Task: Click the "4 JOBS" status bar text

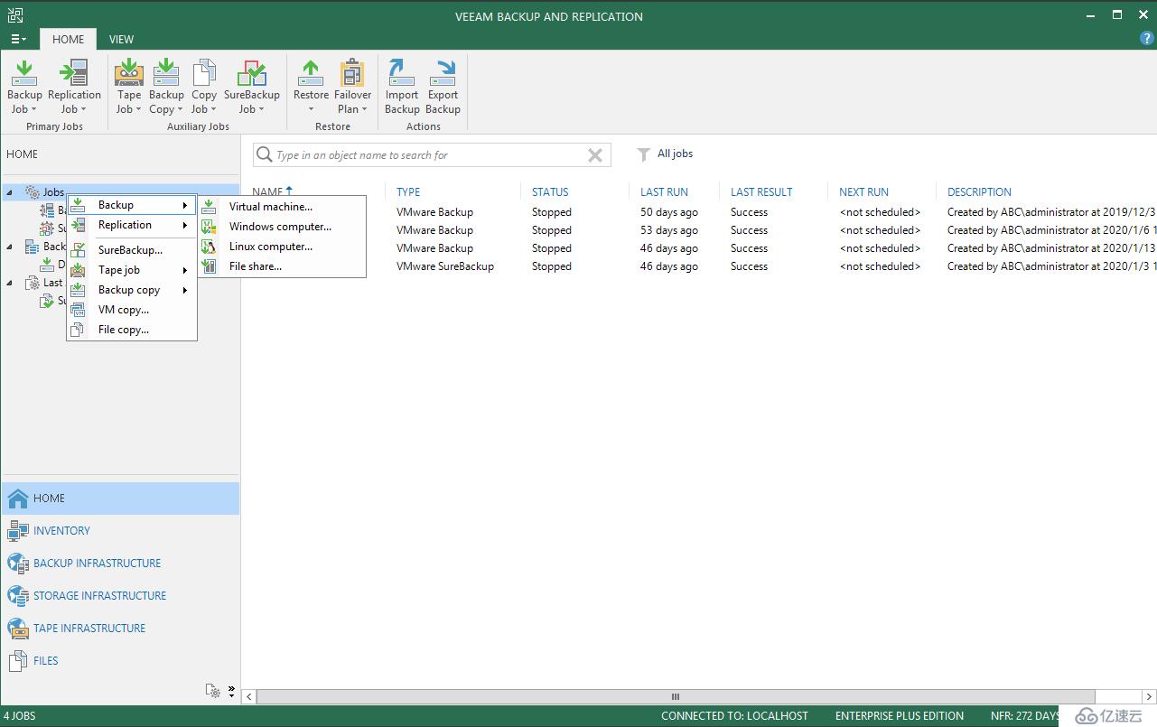Action: (x=20, y=716)
